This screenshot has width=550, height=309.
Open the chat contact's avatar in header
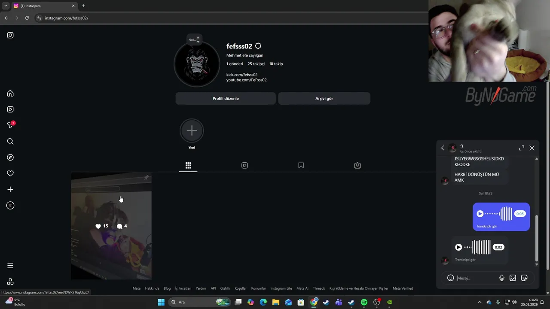click(452, 148)
